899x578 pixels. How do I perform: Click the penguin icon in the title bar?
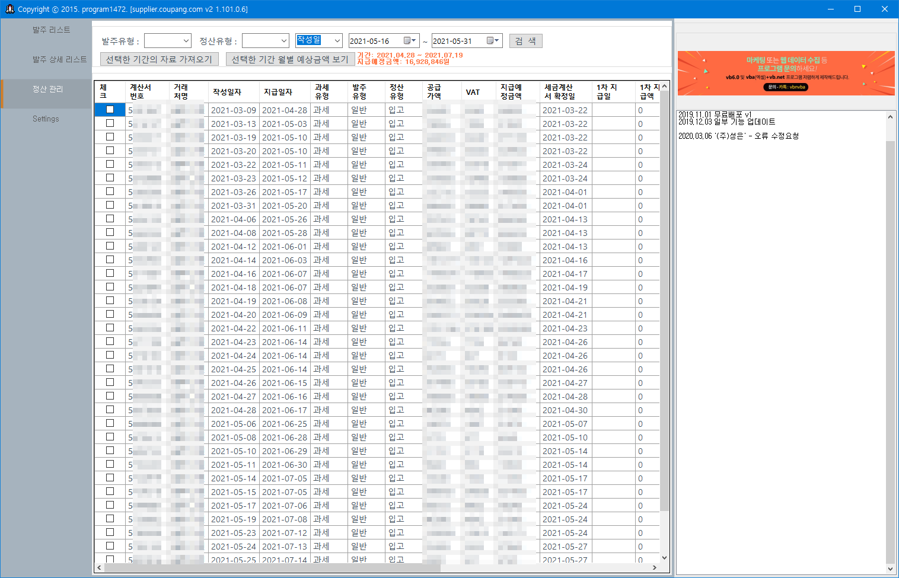9,8
